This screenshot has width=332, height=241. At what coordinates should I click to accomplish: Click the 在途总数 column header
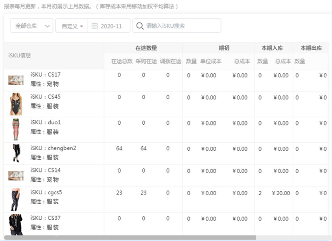[122, 61]
